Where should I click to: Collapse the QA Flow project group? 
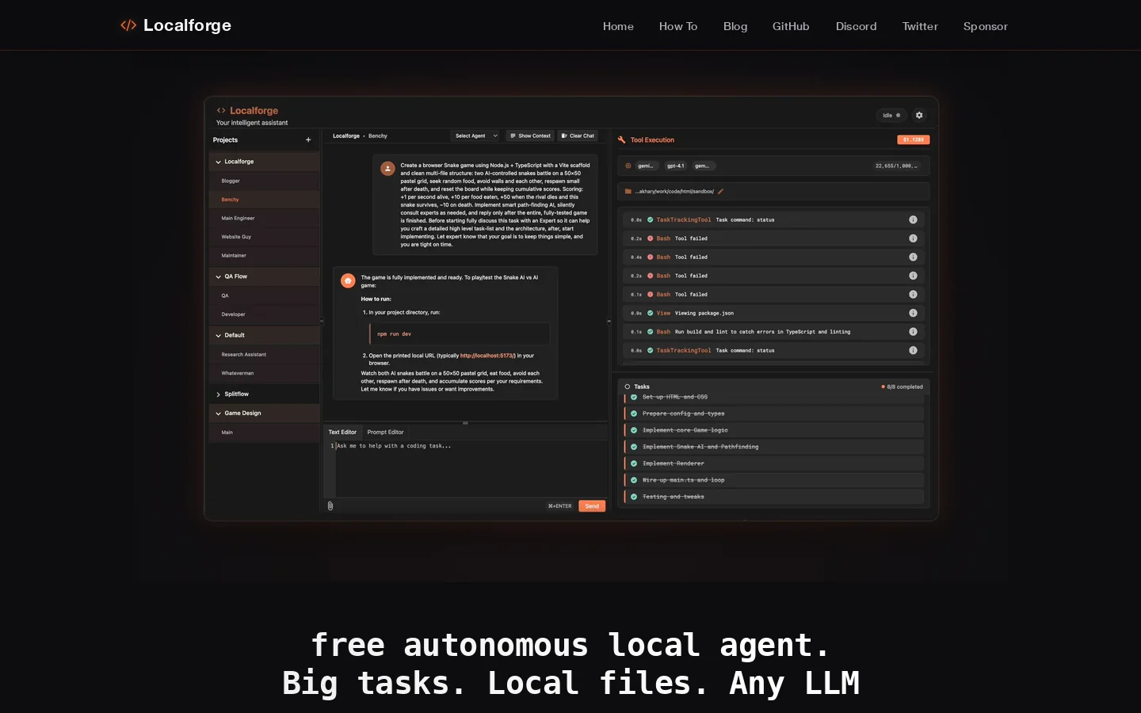[265, 276]
